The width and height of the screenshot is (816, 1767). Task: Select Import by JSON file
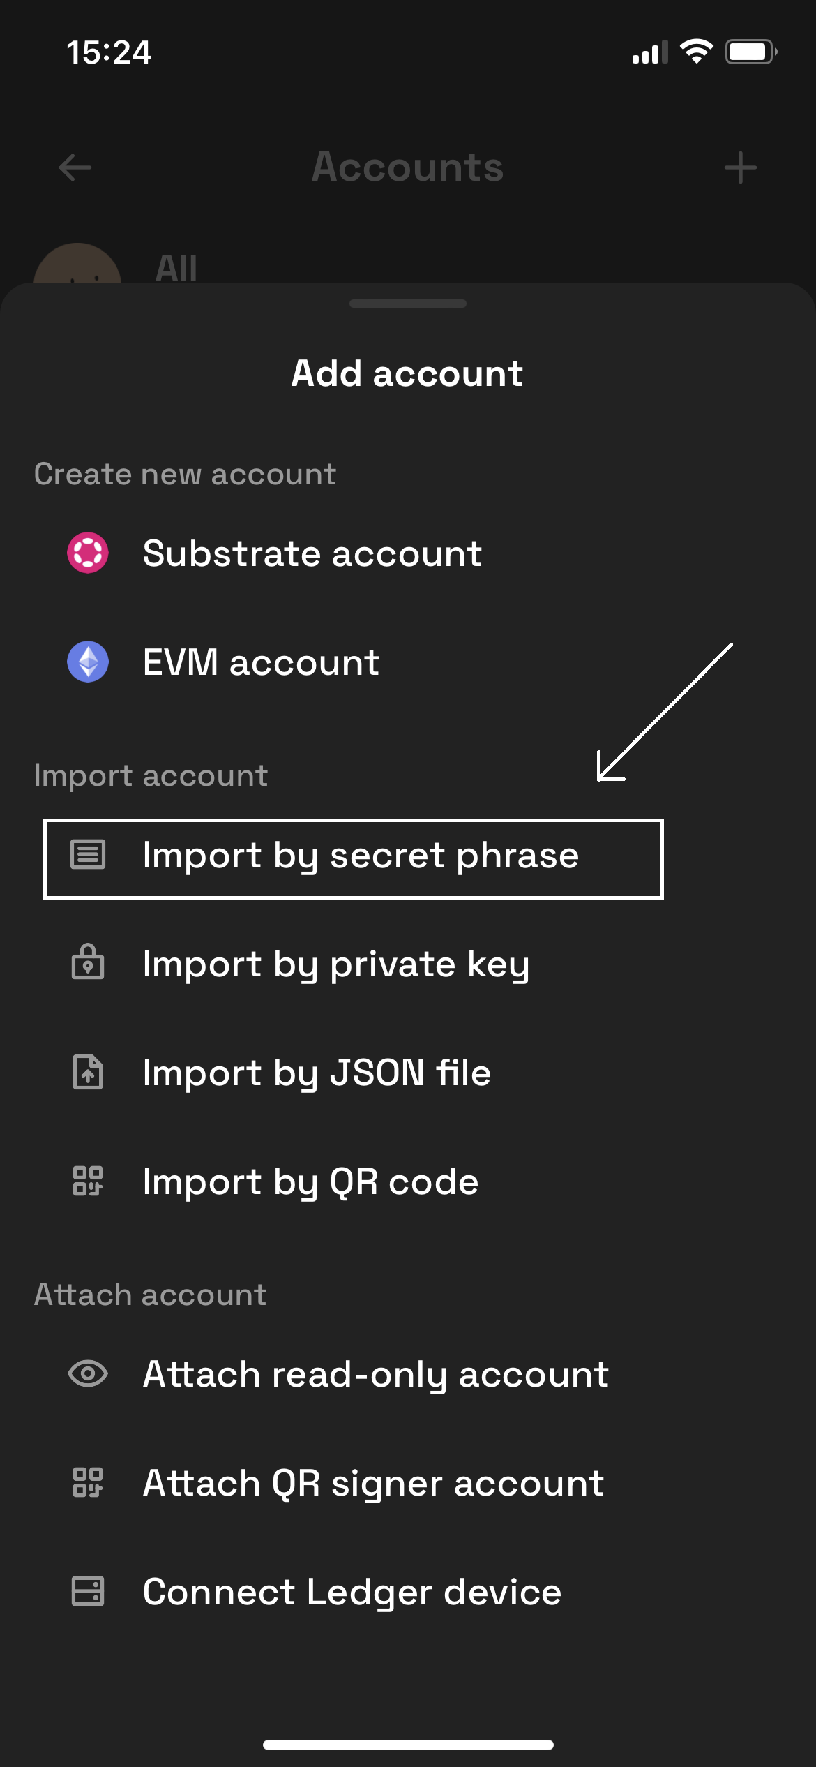point(408,1073)
